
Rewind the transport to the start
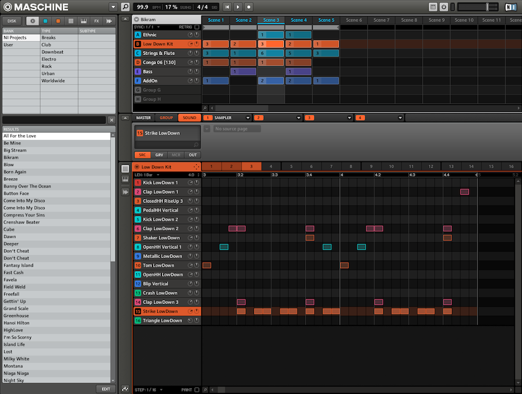tap(227, 7)
